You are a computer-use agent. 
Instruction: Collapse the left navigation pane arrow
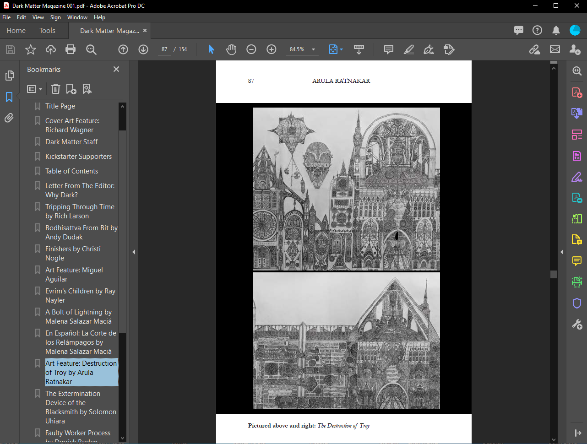(134, 252)
